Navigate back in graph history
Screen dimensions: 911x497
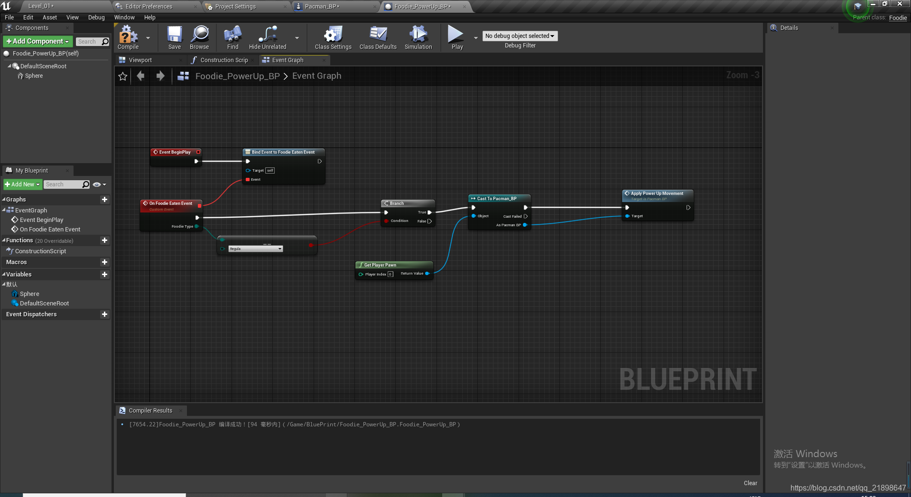coord(140,76)
